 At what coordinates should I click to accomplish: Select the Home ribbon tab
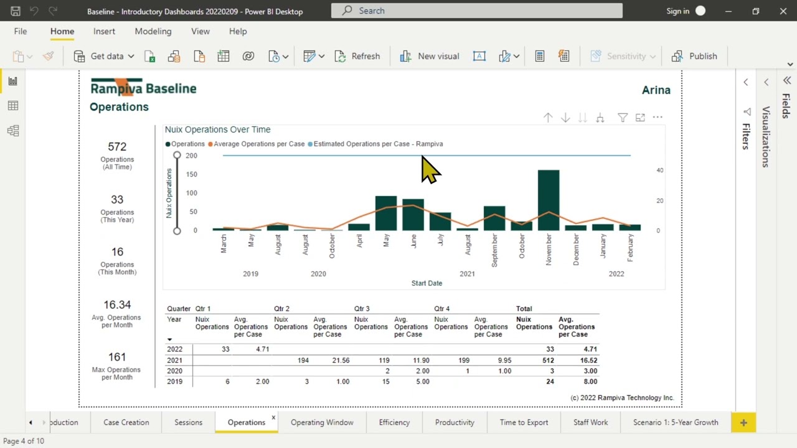pyautogui.click(x=62, y=31)
